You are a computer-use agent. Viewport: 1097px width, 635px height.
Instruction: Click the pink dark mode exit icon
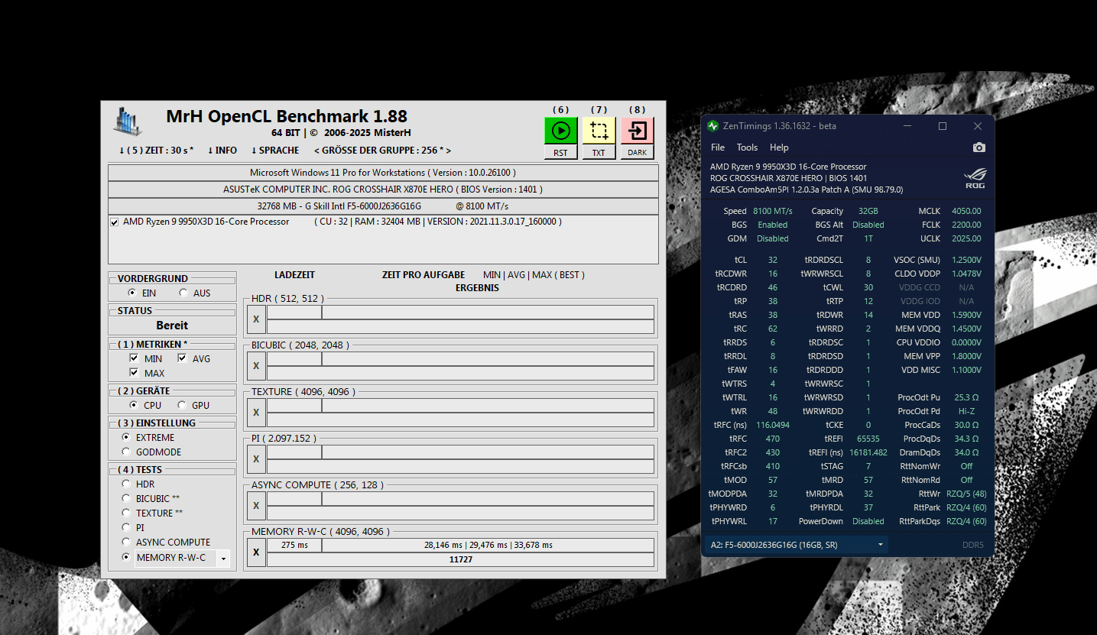tap(637, 131)
